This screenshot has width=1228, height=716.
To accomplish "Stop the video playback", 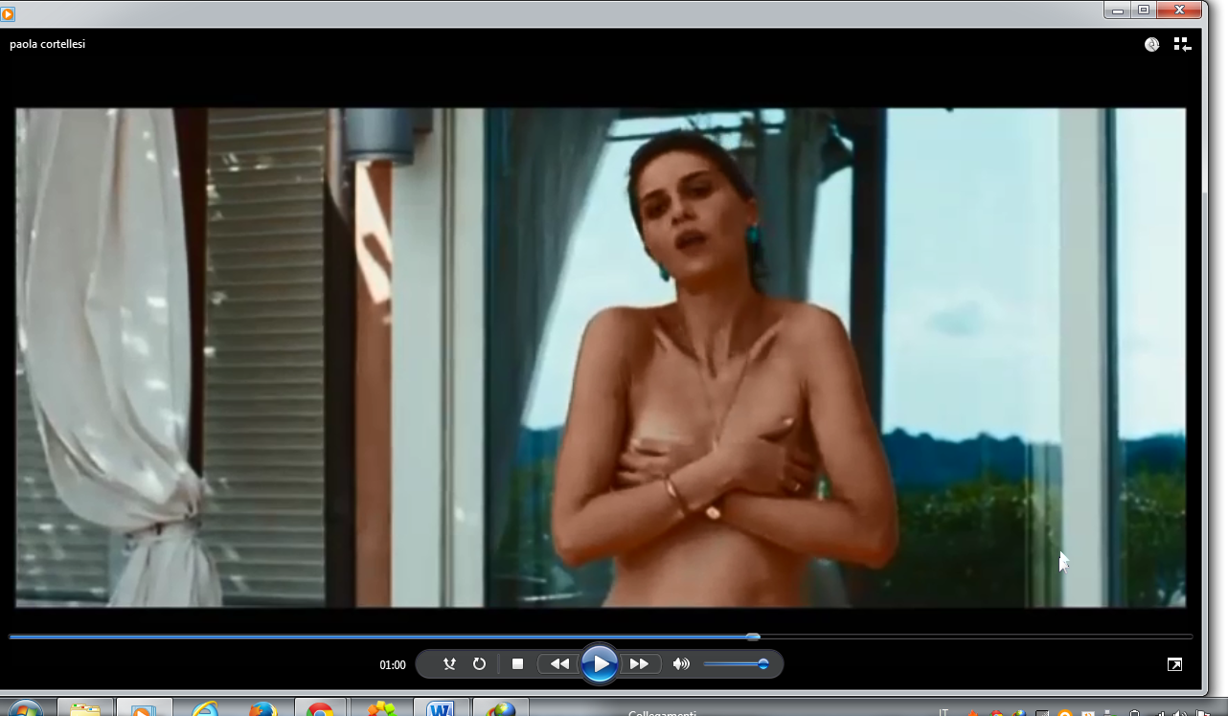I will pos(517,663).
